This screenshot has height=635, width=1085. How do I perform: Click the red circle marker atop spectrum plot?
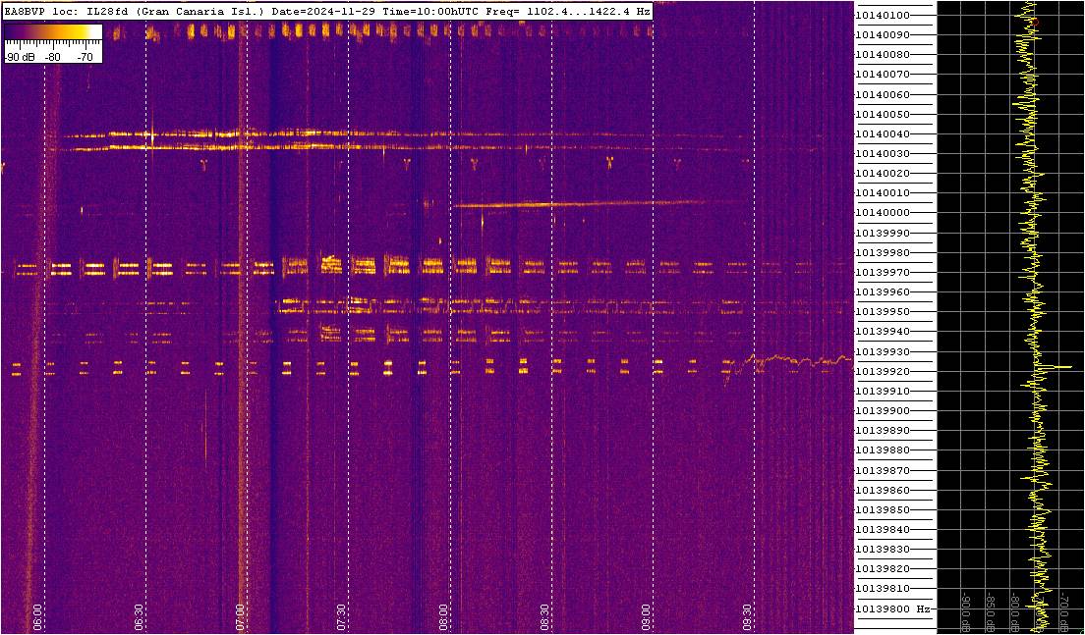tap(1036, 23)
